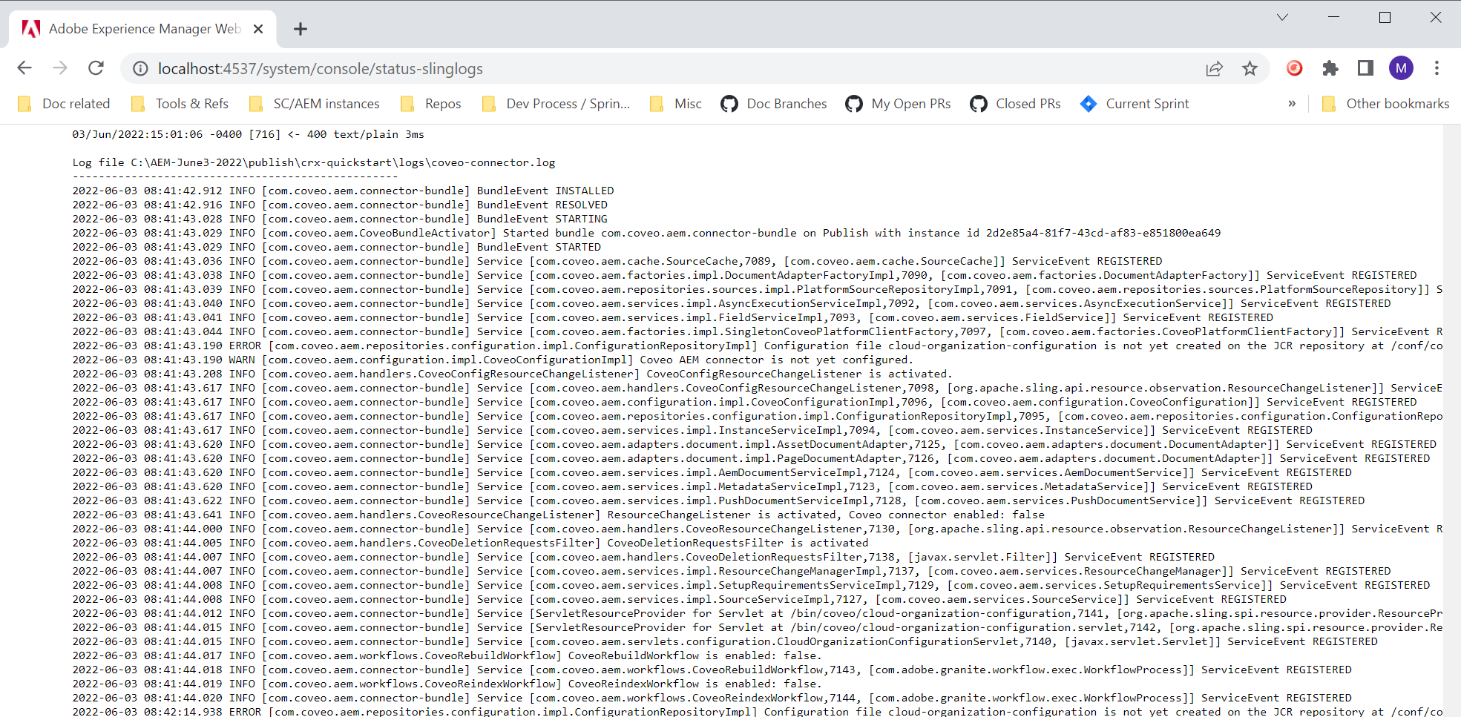
Task: Open tab search chevron in title bar
Action: point(1282,17)
